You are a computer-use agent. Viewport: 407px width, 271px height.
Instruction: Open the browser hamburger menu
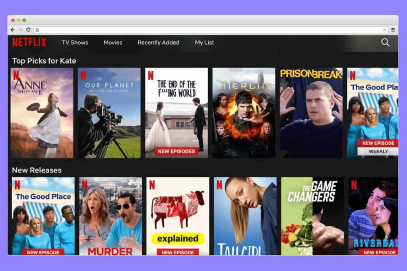pyautogui.click(x=393, y=30)
